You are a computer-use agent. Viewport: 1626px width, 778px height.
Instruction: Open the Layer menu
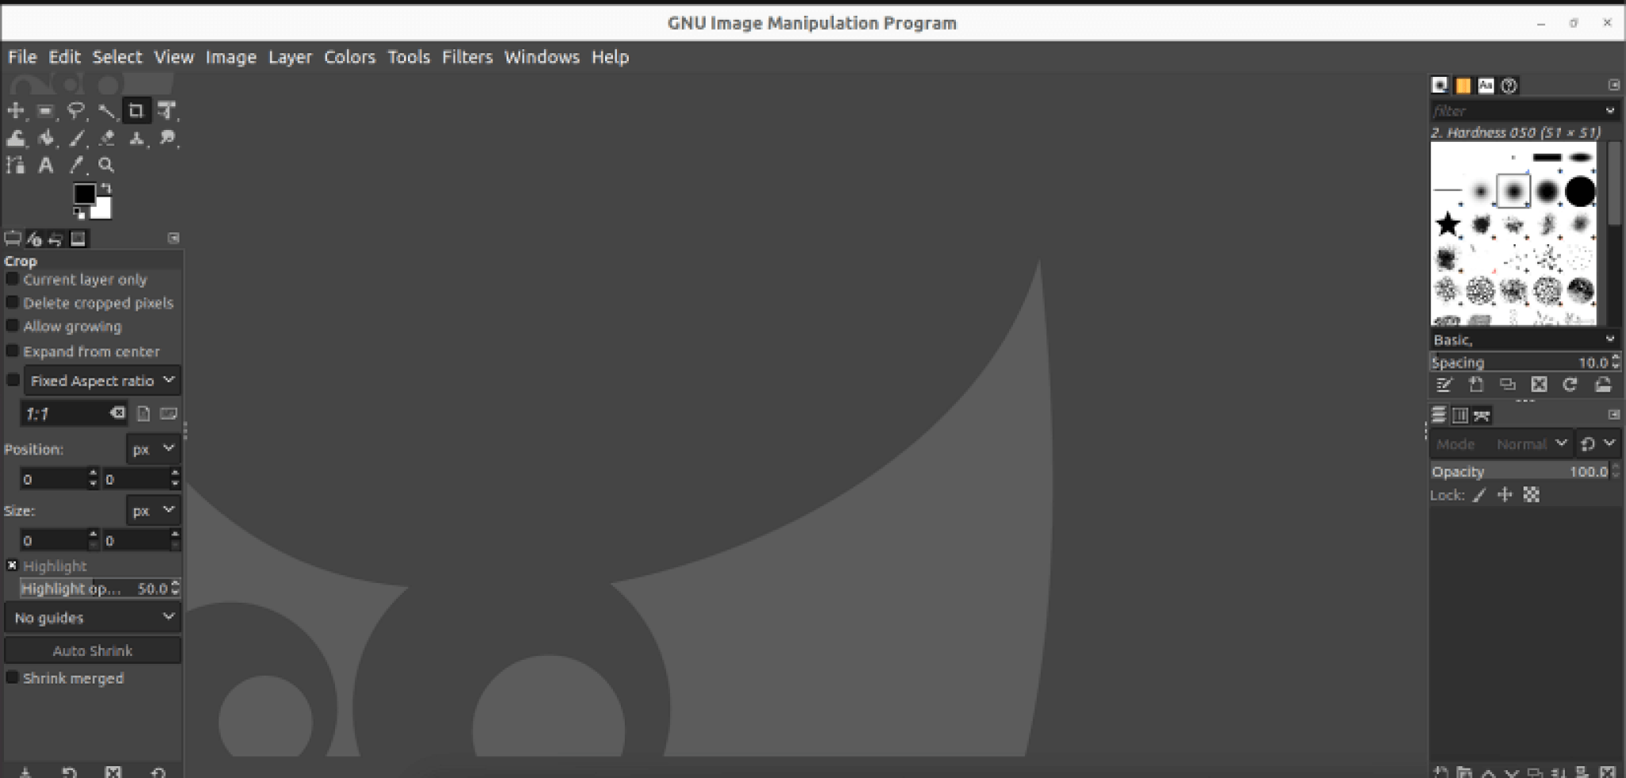(x=290, y=57)
